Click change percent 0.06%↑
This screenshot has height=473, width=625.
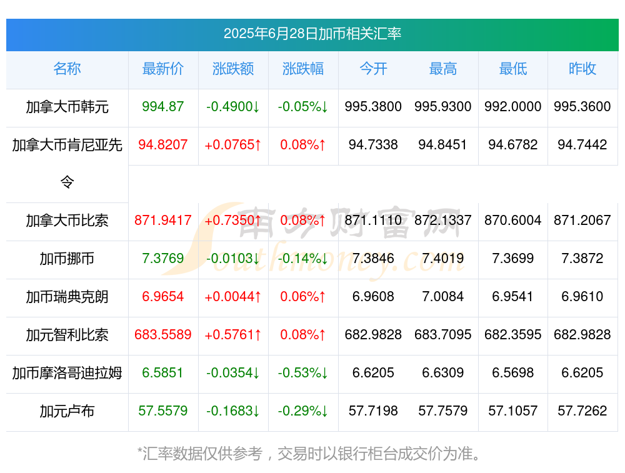pos(303,296)
